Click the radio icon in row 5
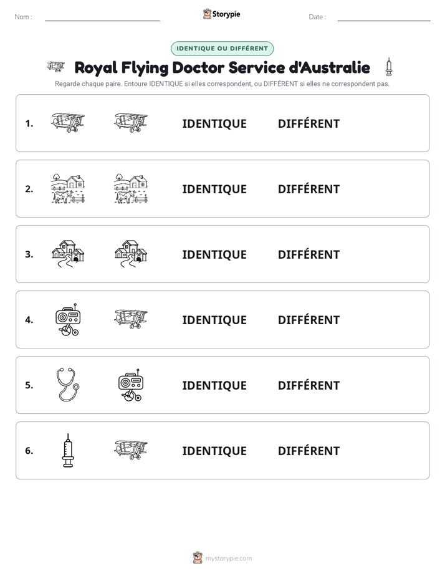This screenshot has height=576, width=445. pyautogui.click(x=131, y=385)
